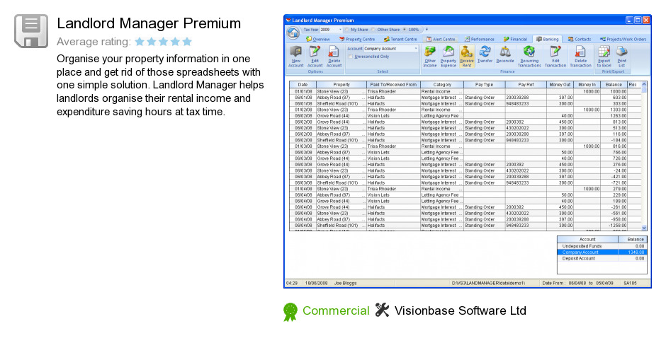The height and width of the screenshot is (343, 666).
Task: Click the application screenshot thumbnail
Action: click(x=467, y=151)
